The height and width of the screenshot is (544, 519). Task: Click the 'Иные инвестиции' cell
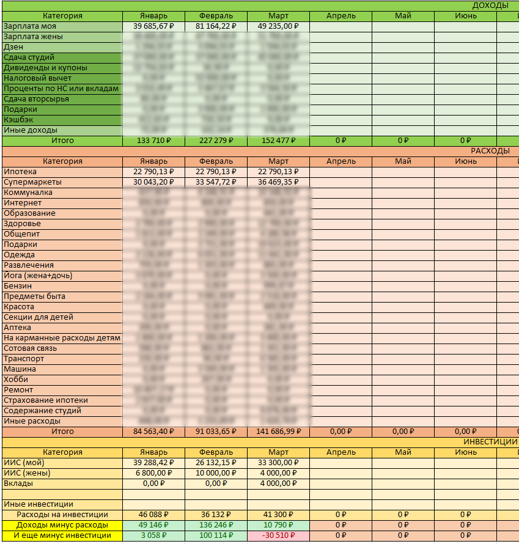pyautogui.click(x=62, y=504)
